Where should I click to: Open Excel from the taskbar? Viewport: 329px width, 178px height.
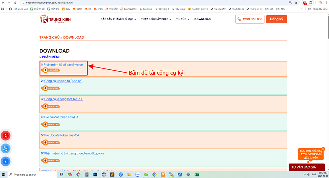pyautogui.click(x=197, y=174)
